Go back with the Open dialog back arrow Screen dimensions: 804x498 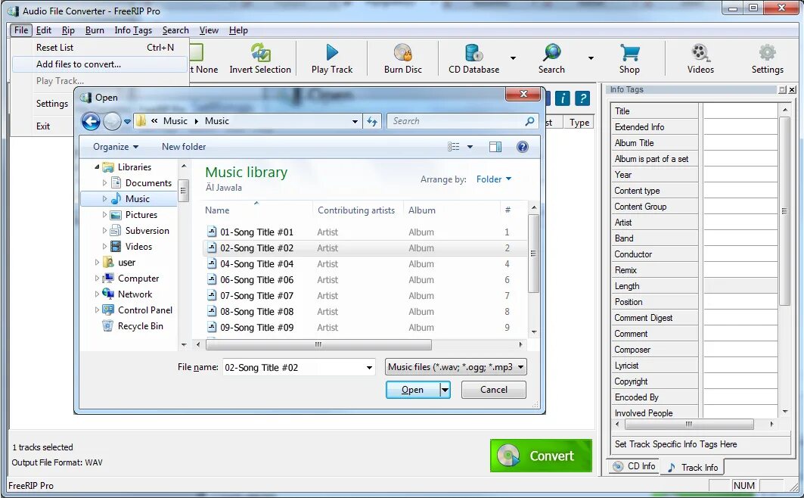click(x=92, y=122)
